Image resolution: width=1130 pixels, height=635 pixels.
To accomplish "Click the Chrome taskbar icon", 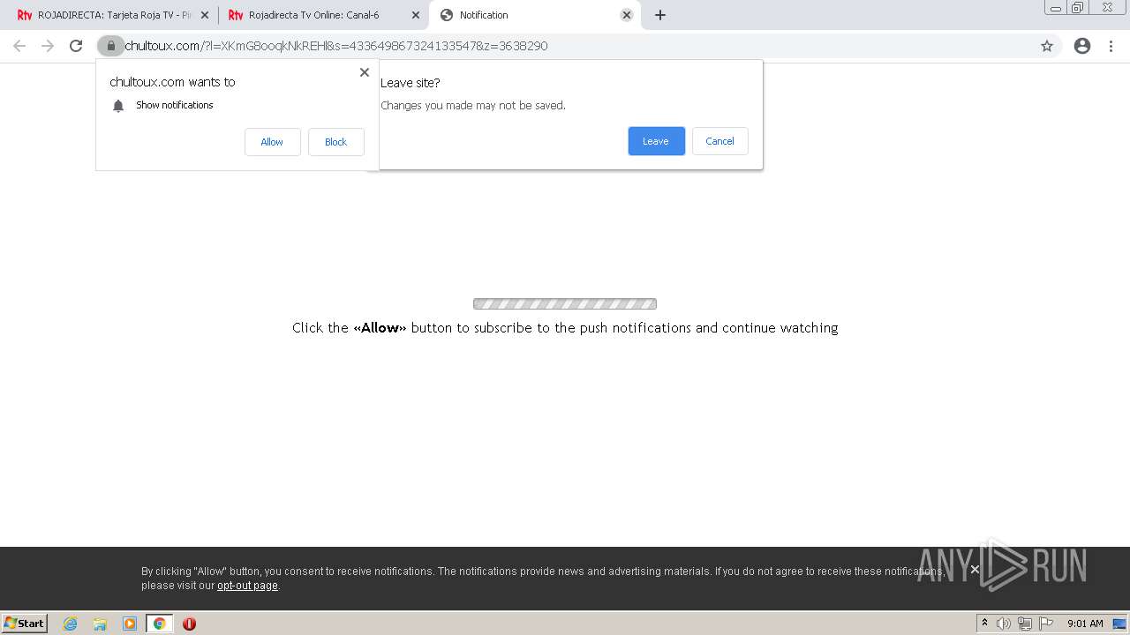I will (159, 624).
